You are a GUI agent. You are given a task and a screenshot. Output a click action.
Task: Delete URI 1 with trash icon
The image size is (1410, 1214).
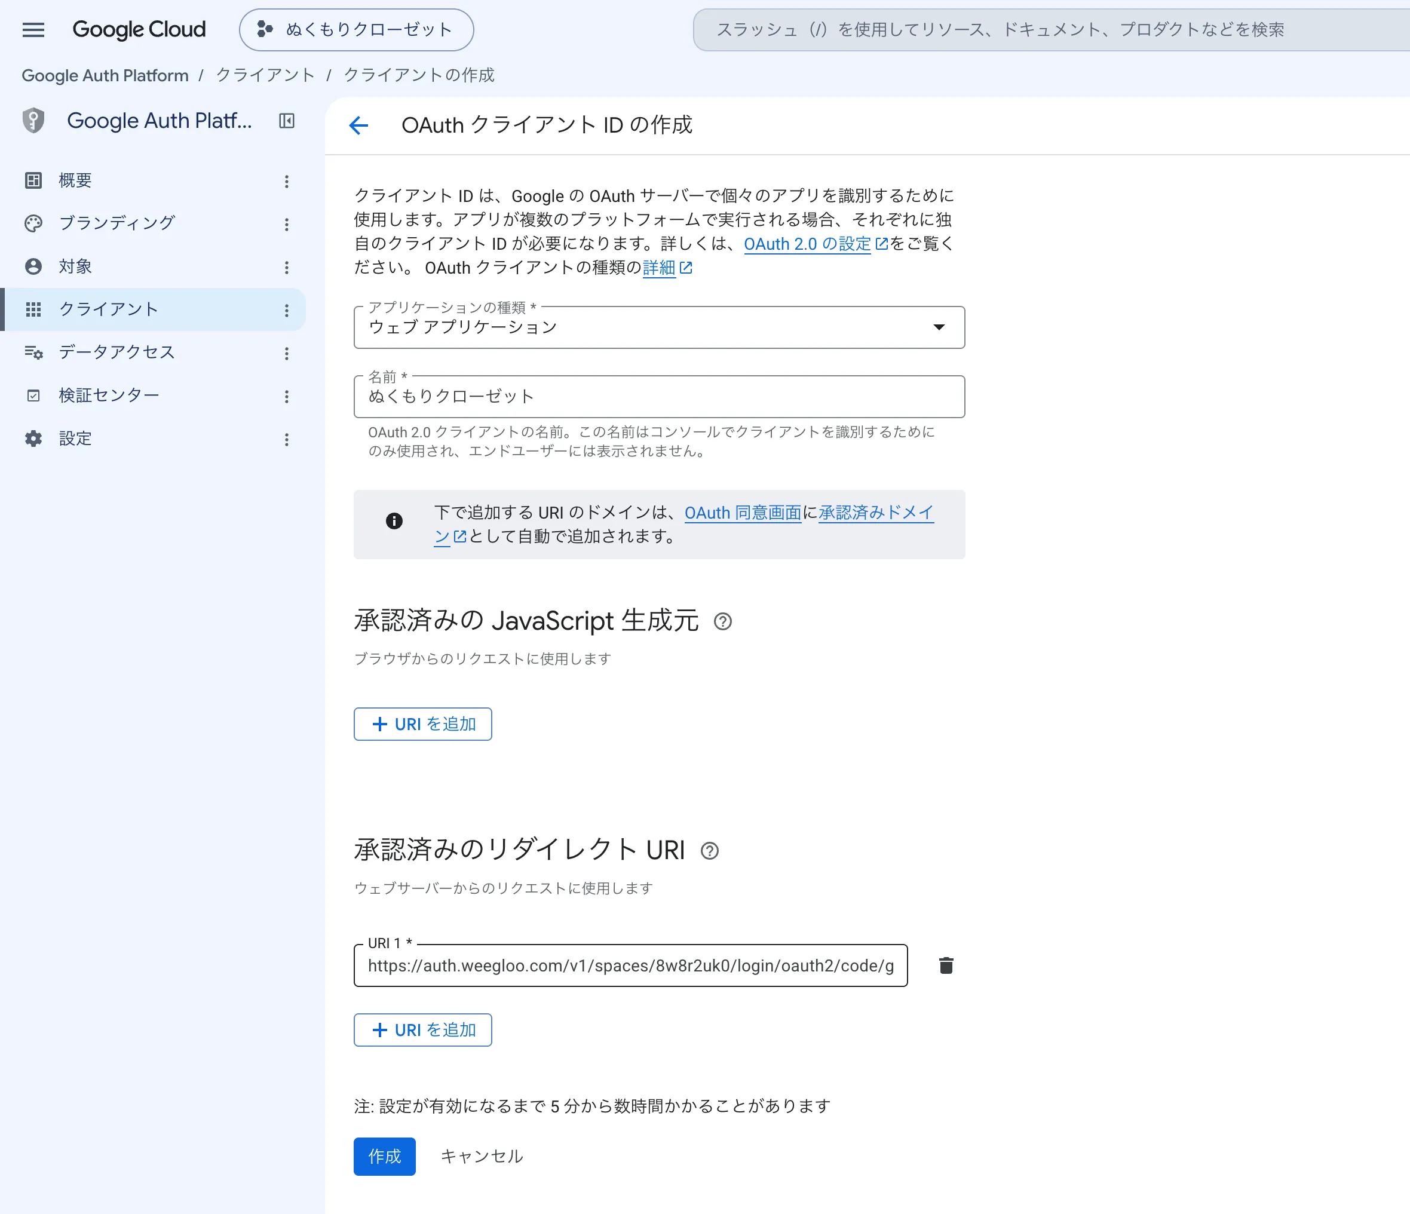(946, 965)
